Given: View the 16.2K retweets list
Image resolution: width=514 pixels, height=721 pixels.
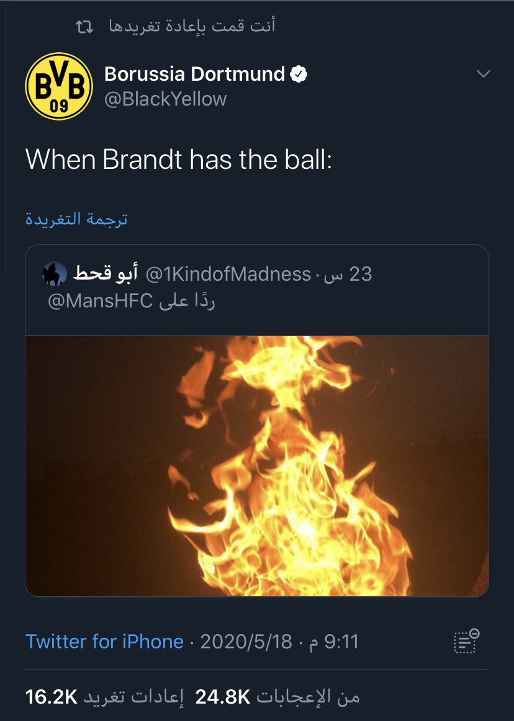Looking at the screenshot, I should tap(104, 697).
